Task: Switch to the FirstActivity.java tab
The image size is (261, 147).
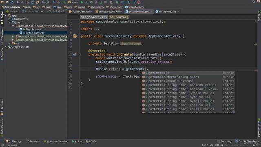Action: click(167, 11)
